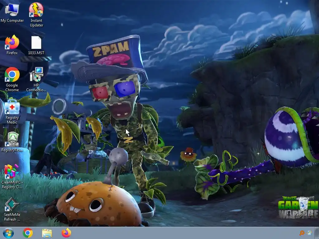The width and height of the screenshot is (319, 239).
Task: Select the Firefox desktop shortcut
Action: [x=12, y=45]
